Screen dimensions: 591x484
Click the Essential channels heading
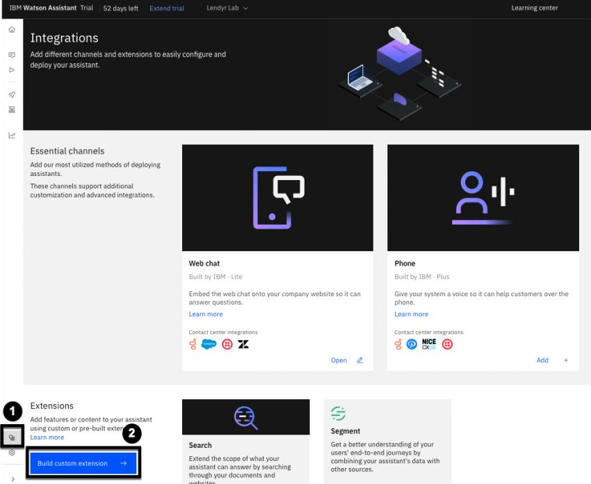[x=67, y=151]
